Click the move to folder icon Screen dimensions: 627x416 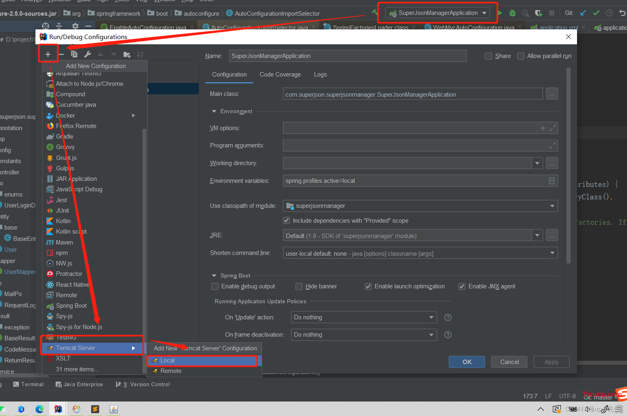pyautogui.click(x=127, y=54)
